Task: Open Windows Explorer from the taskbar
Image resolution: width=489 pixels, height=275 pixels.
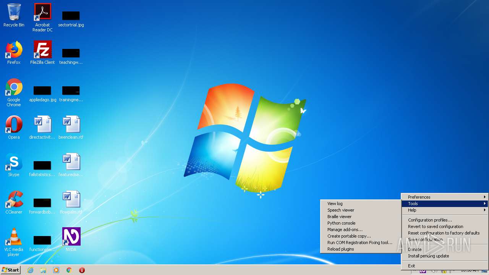Action: 43,270
